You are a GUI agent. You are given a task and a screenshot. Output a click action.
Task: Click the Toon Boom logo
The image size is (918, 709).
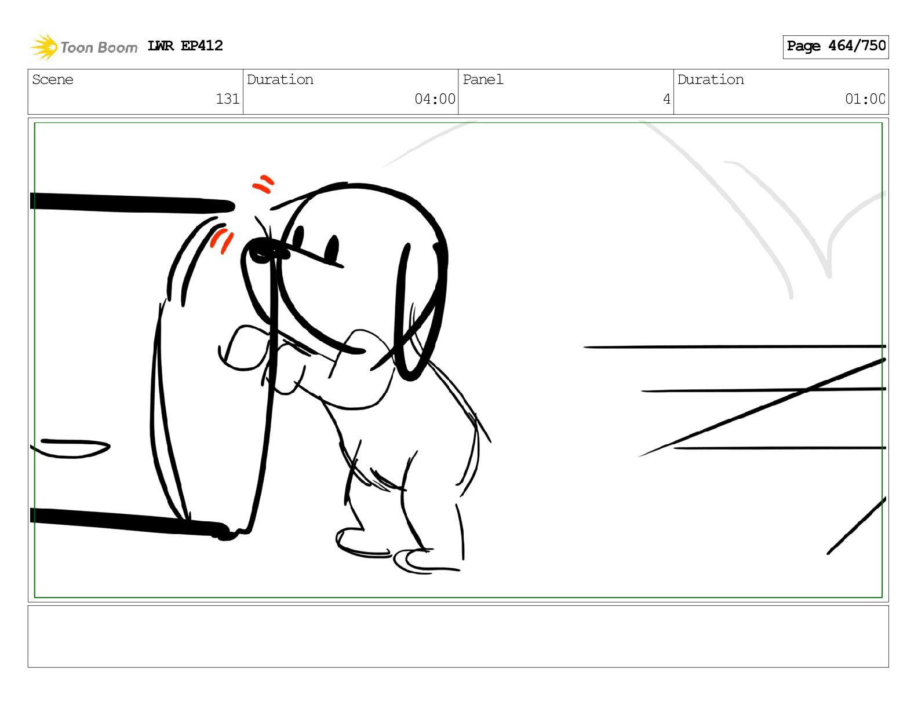[x=84, y=47]
